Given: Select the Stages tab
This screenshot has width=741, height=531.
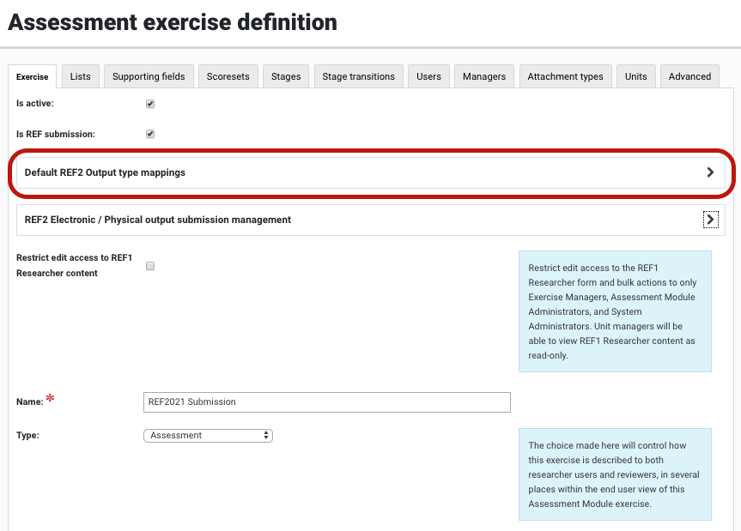Looking at the screenshot, I should click(x=286, y=76).
